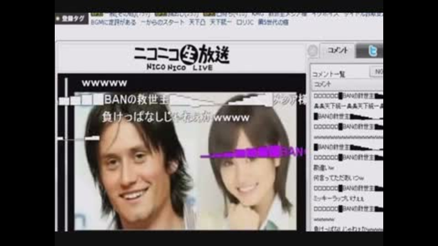Viewport: 438px width, 246px height.
Task: Select the 負けっぱなし comment in the list
Action: (x=348, y=228)
